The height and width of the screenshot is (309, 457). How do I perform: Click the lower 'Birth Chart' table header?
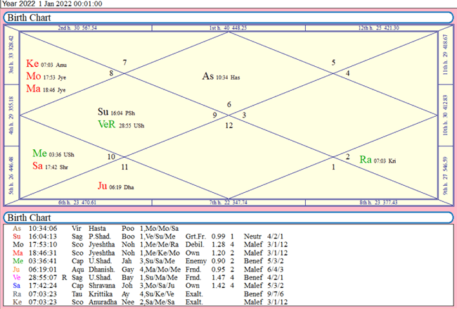(228, 217)
